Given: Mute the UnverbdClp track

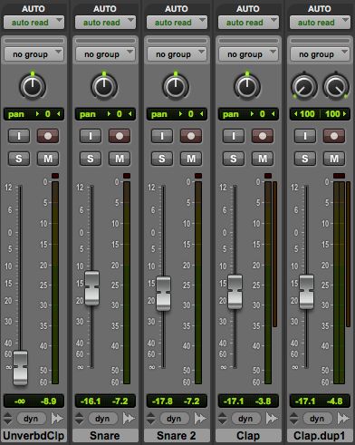Looking at the screenshot, I should pos(48,159).
